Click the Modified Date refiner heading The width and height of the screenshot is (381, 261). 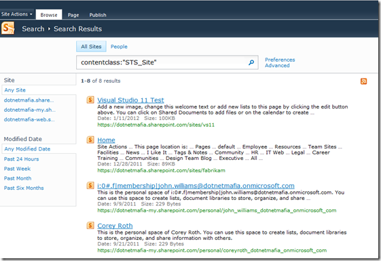click(x=23, y=139)
